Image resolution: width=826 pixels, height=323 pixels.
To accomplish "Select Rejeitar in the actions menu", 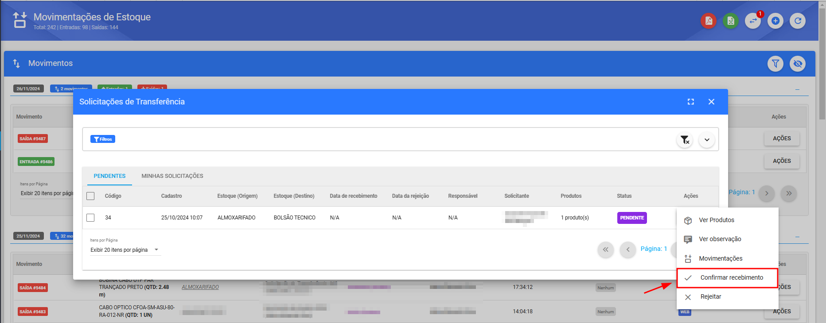I will coord(710,297).
